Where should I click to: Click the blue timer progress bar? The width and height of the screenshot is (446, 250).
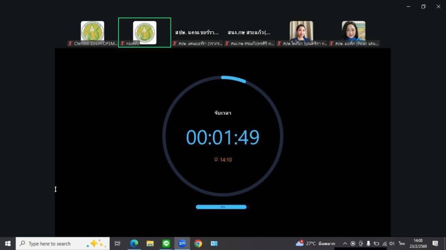pyautogui.click(x=221, y=207)
